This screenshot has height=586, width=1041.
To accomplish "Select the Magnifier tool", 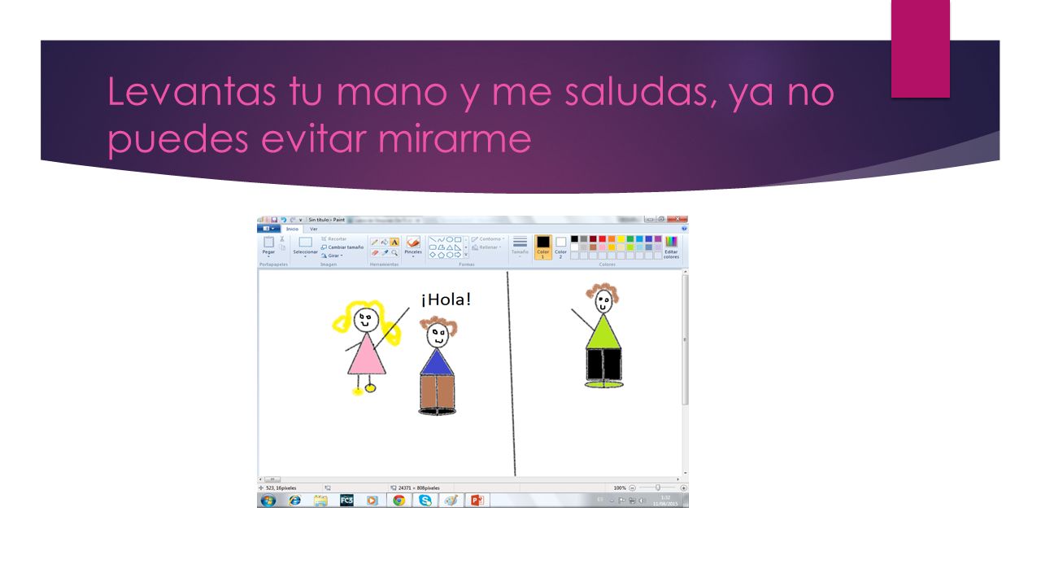I will point(394,252).
